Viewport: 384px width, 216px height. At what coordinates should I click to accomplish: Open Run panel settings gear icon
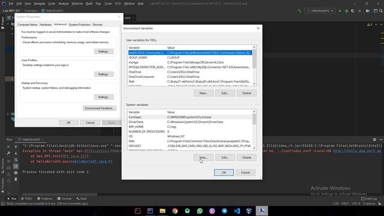tap(374, 140)
